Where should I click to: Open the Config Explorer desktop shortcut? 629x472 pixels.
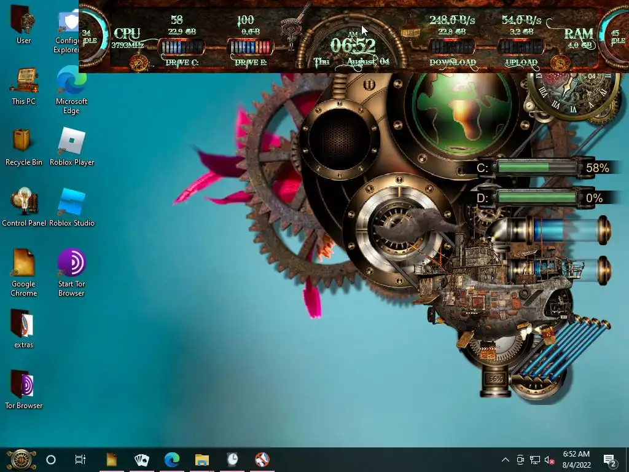(x=68, y=32)
